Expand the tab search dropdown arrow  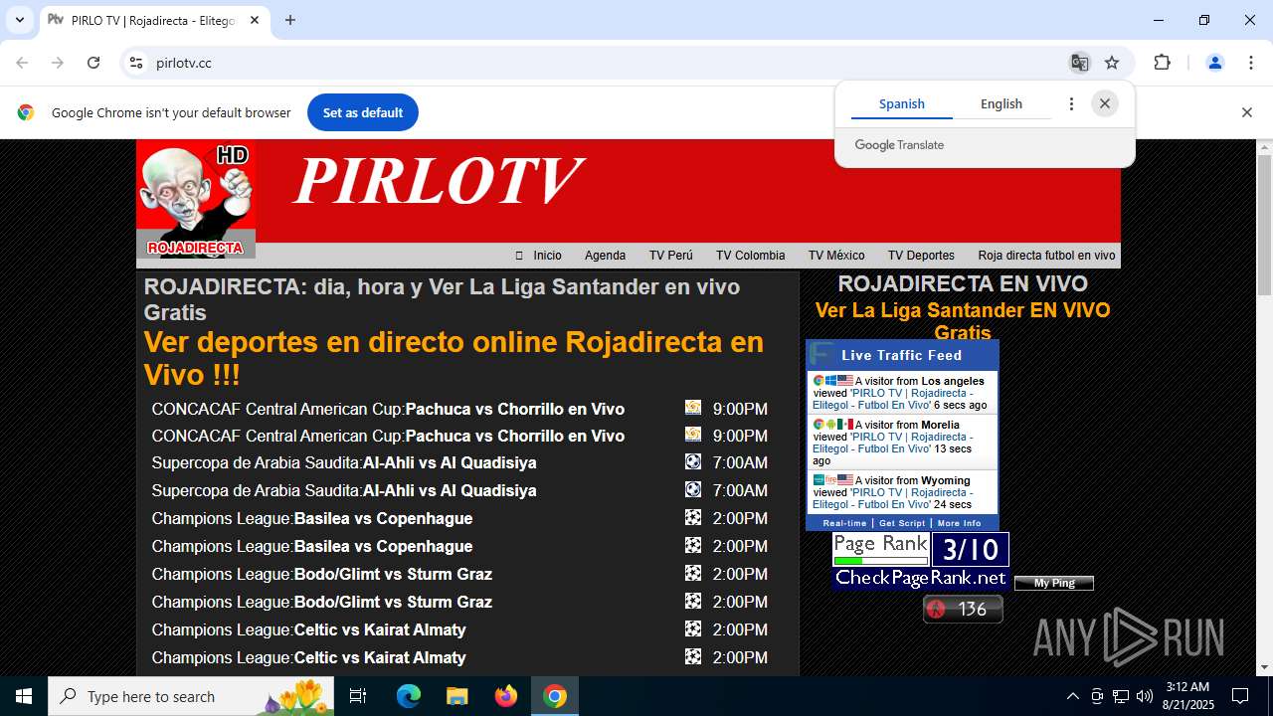pos(19,20)
